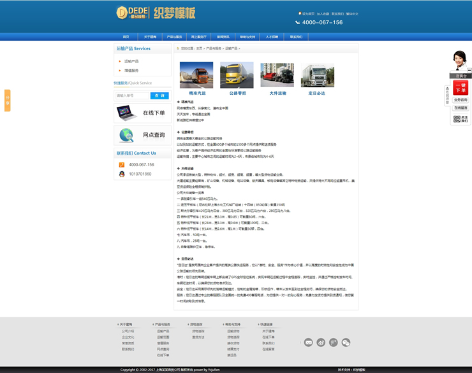Click the globe icon for 网点查询
Image resolution: width=472 pixels, height=373 pixels.
click(126, 135)
